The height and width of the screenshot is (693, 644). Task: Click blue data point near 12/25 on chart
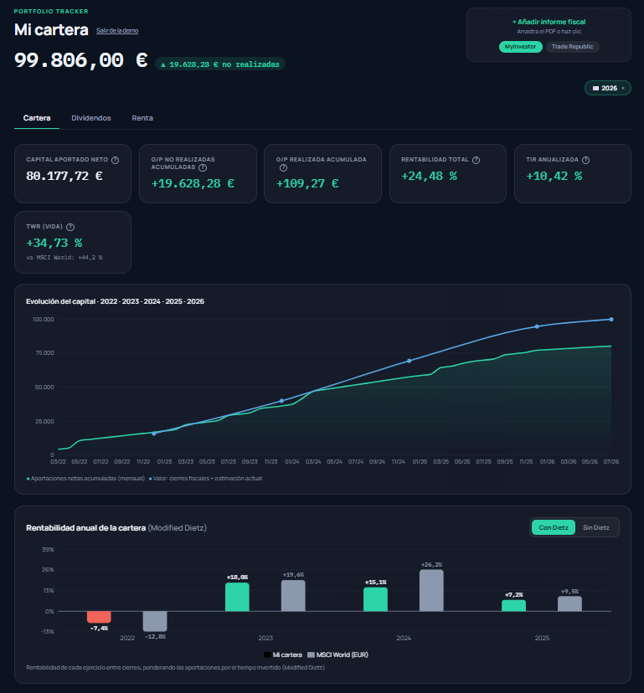coord(537,326)
